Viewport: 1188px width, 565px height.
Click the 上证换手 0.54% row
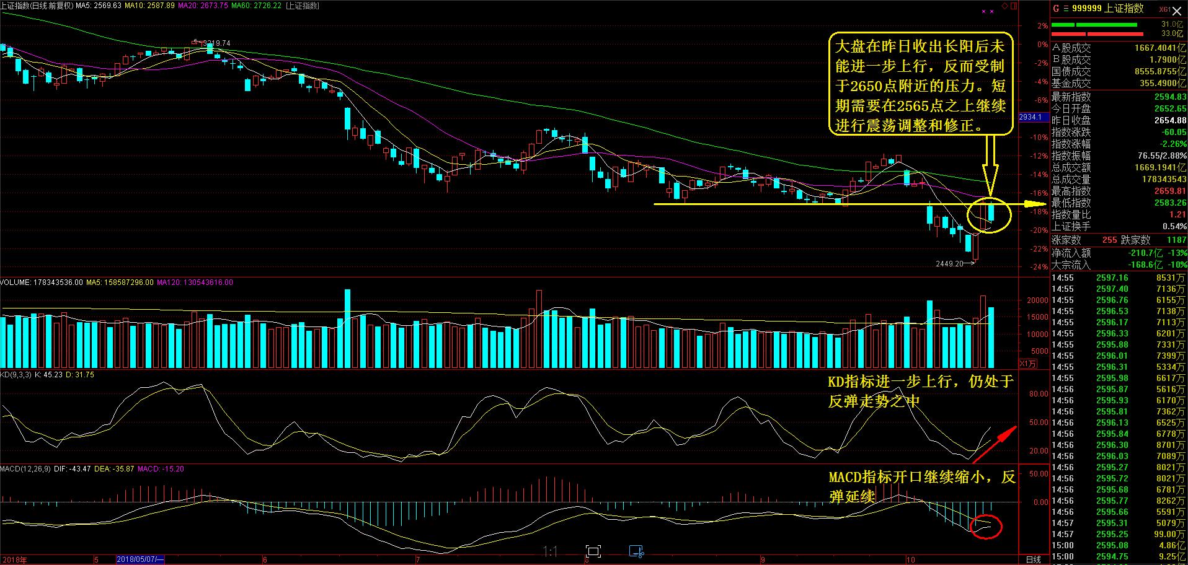point(1119,226)
